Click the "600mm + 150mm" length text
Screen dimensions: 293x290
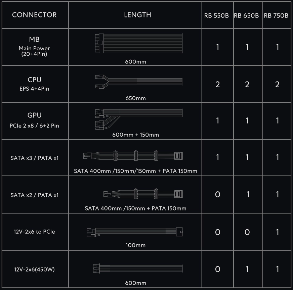[x=136, y=135]
